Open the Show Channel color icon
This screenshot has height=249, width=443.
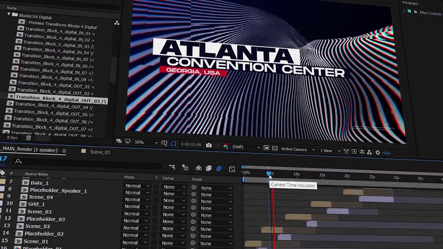(x=226, y=146)
